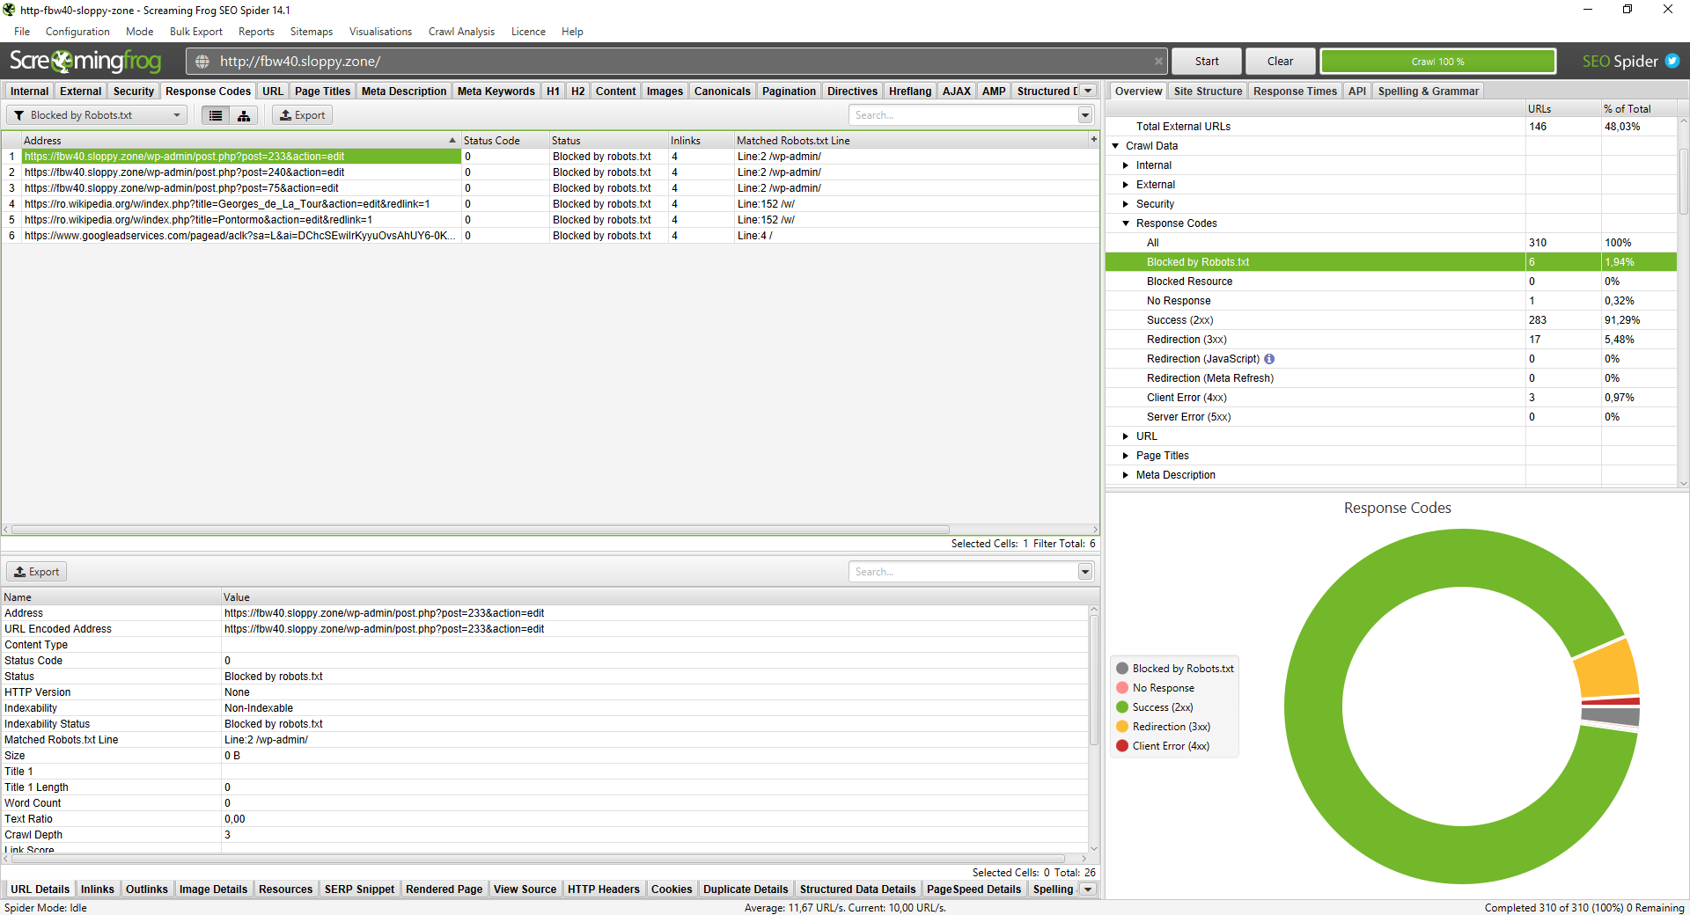Click the Clear button
The image size is (1690, 915).
coord(1280,62)
